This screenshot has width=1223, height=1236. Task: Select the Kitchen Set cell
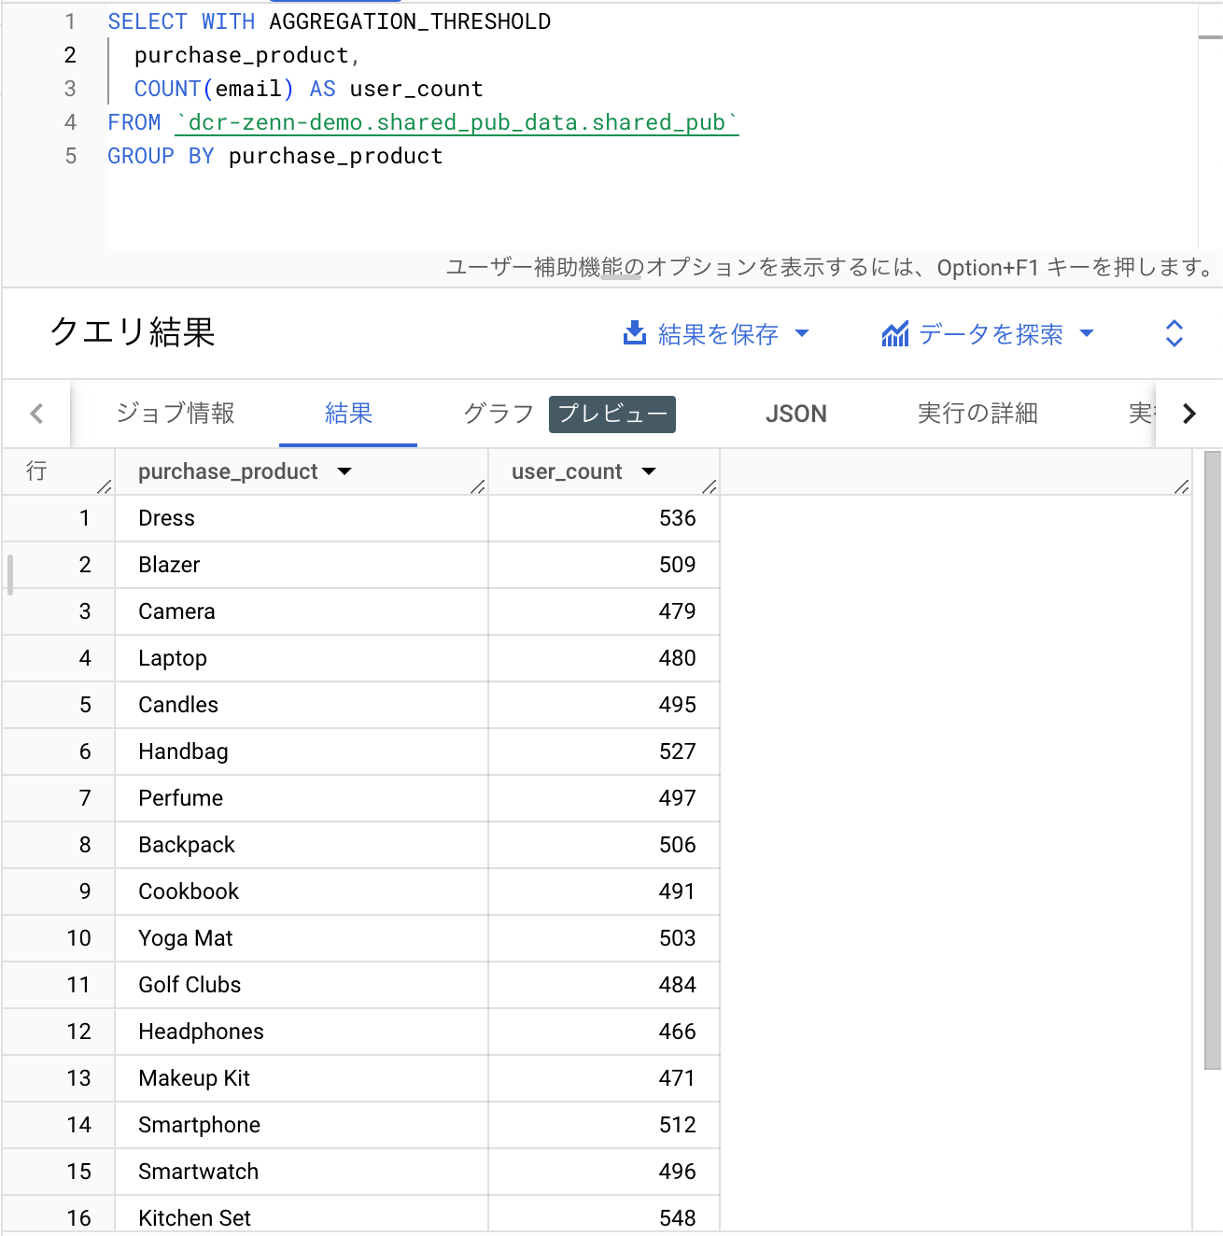[x=302, y=1215]
